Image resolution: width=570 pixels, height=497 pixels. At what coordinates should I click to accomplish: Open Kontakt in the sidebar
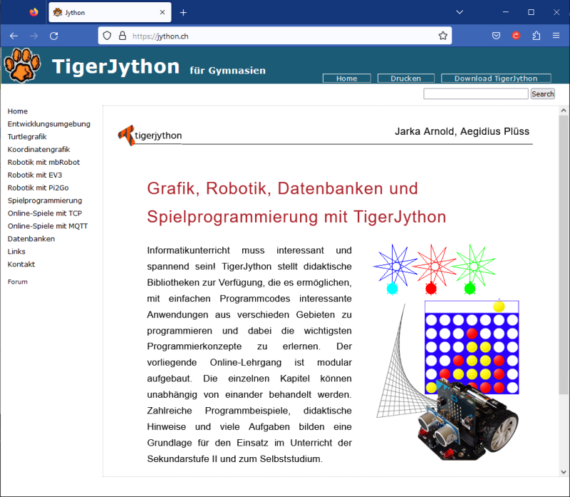[21, 264]
